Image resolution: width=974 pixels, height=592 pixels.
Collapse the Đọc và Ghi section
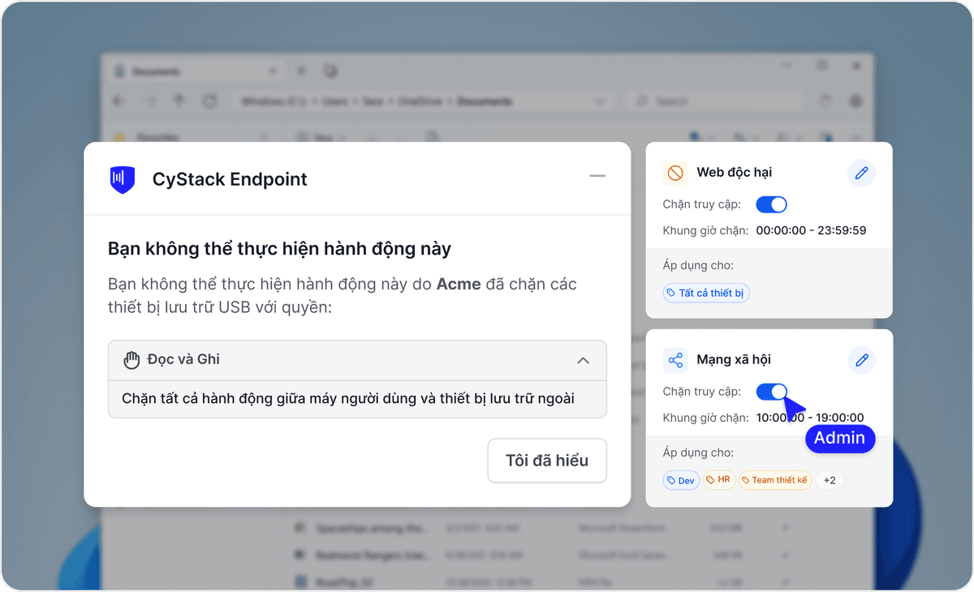[583, 360]
